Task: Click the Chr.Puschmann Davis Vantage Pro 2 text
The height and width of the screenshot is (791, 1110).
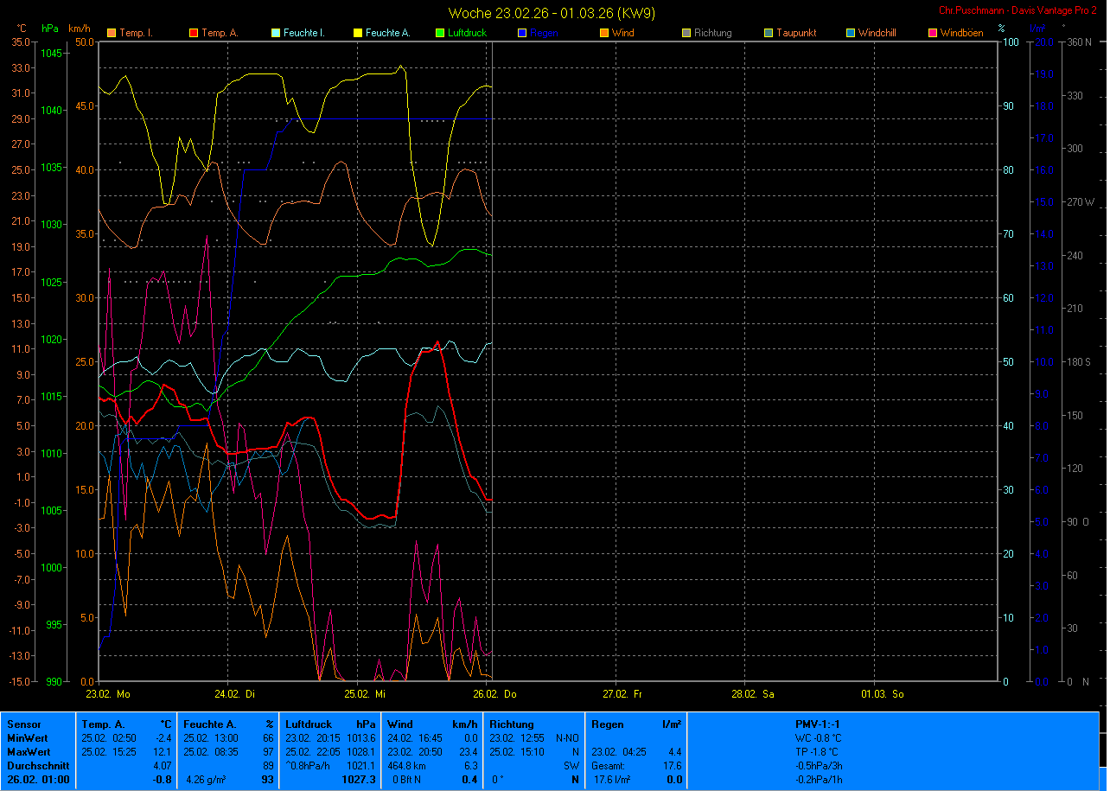Action: tap(1017, 10)
